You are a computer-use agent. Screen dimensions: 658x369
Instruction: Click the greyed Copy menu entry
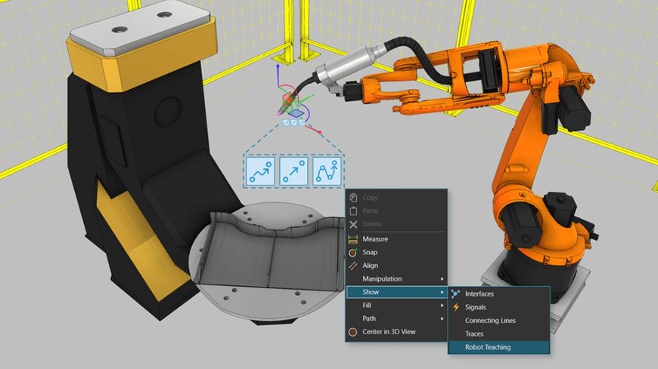pyautogui.click(x=396, y=197)
